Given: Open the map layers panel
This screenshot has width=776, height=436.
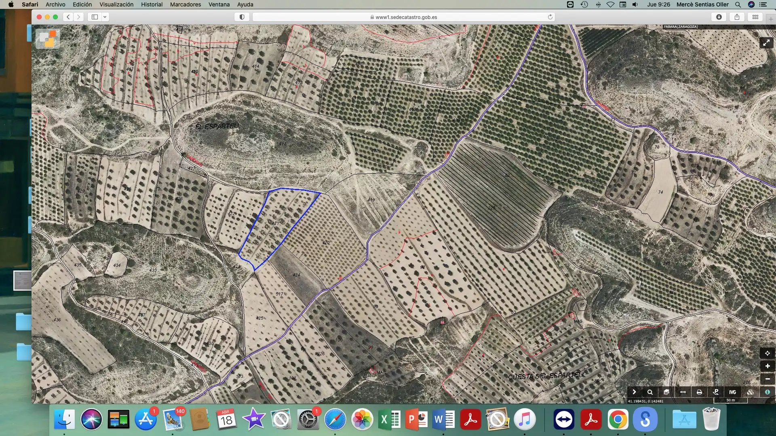Looking at the screenshot, I should (x=666, y=392).
